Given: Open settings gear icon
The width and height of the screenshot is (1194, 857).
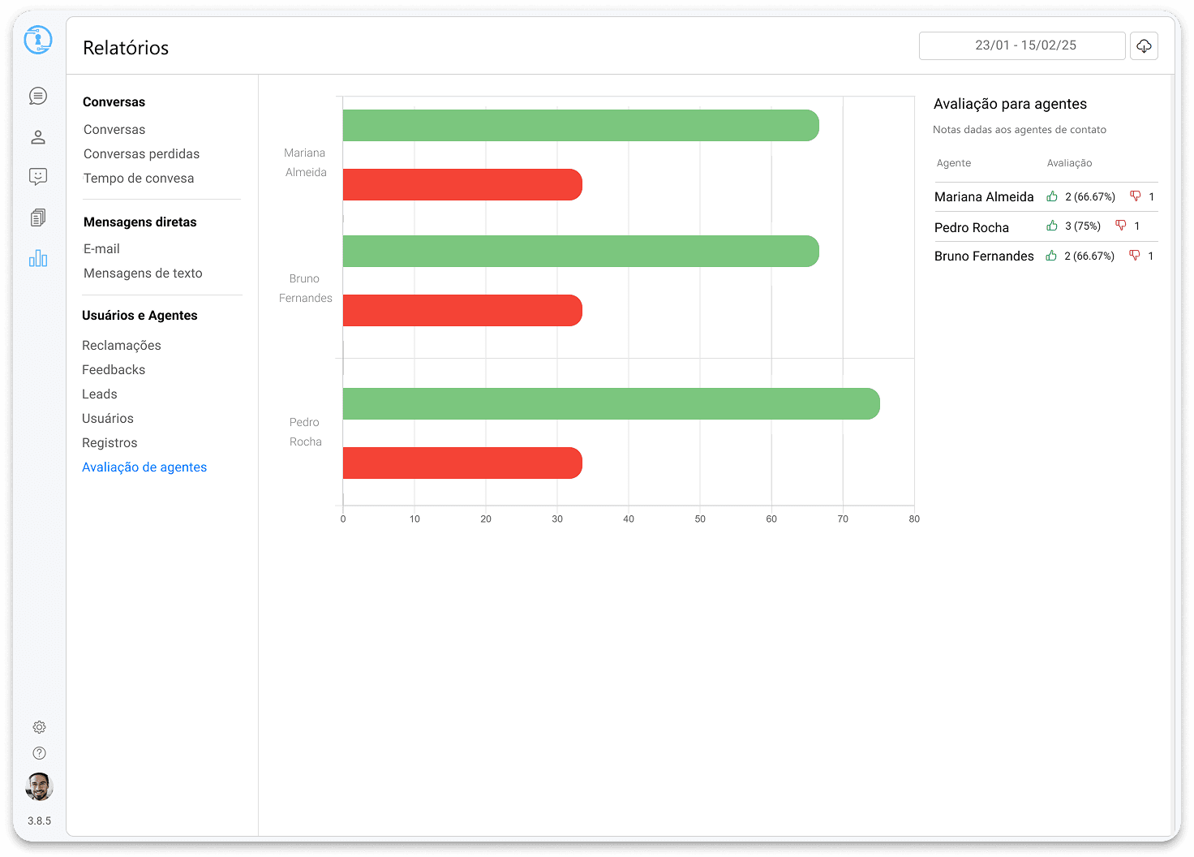Looking at the screenshot, I should (x=39, y=727).
